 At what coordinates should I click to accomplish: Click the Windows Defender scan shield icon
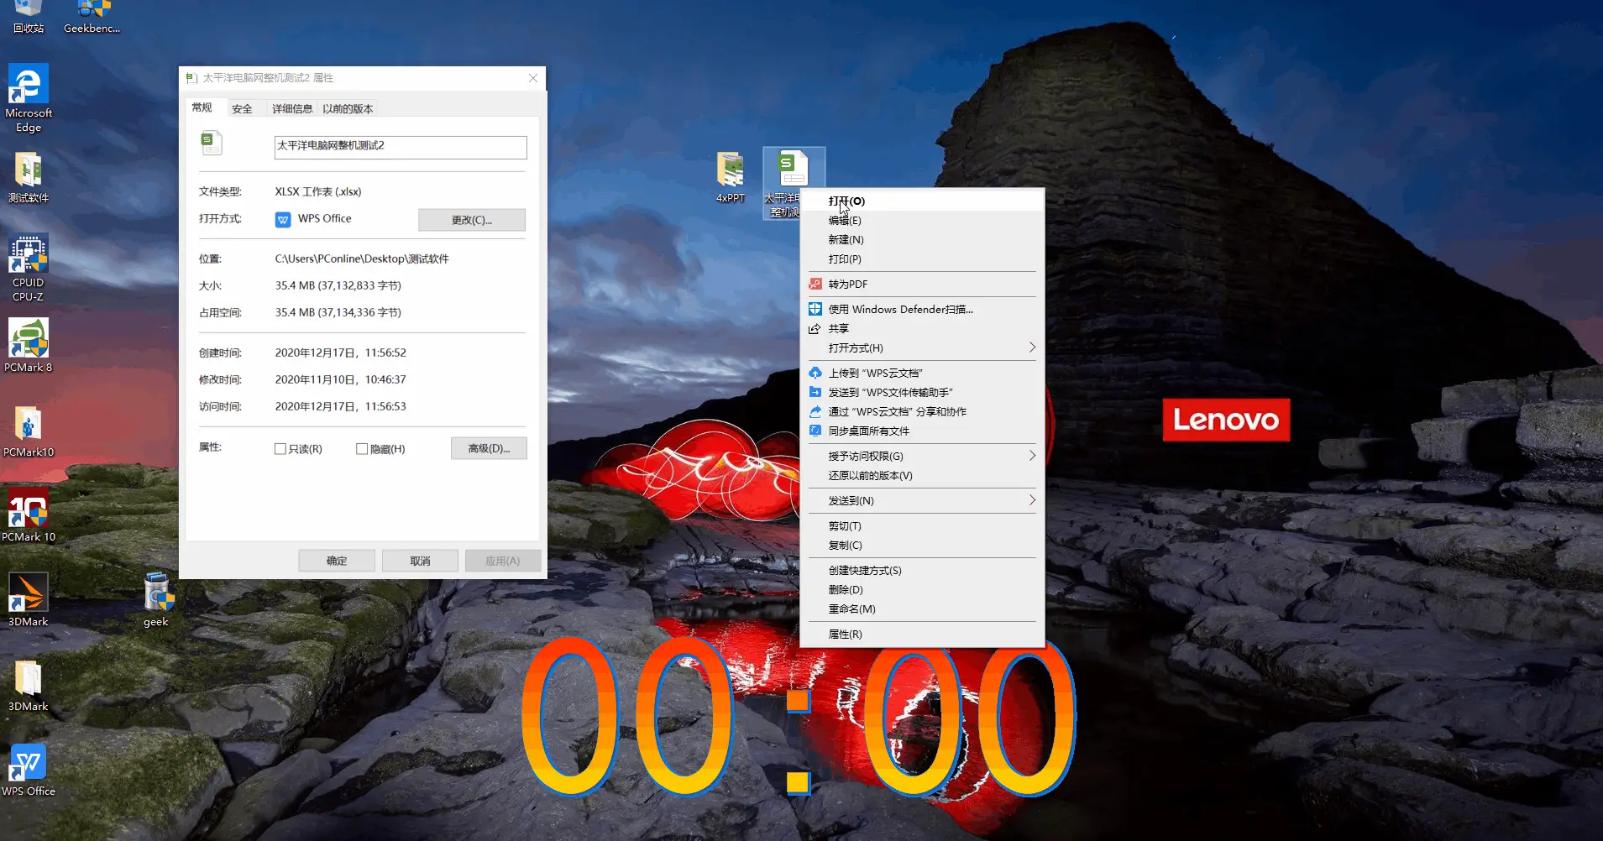[x=815, y=309]
